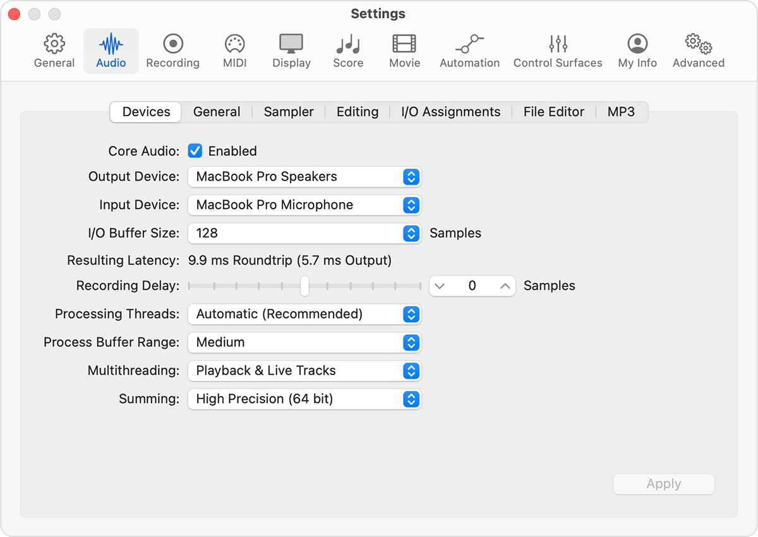
Task: Switch to the MP3 tab
Action: click(x=621, y=112)
